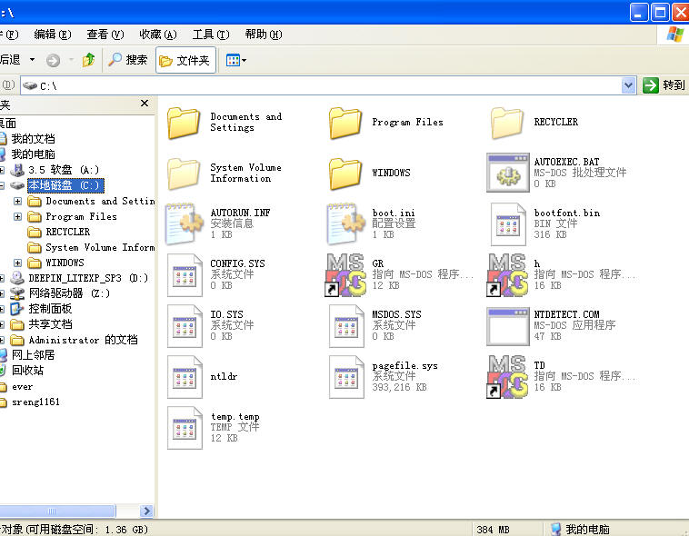Select the GR MS-DOS shortcut icon
Image resolution: width=689 pixels, height=536 pixels.
point(345,275)
